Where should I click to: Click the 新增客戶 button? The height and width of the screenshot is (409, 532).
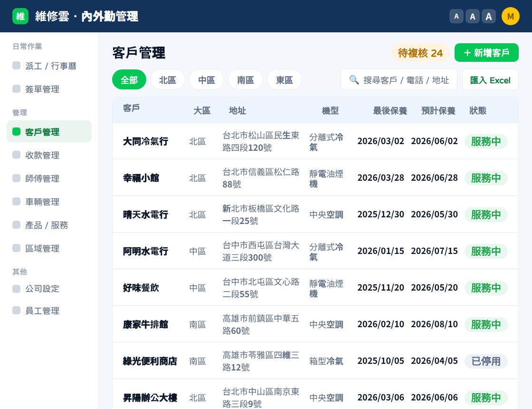coord(486,53)
